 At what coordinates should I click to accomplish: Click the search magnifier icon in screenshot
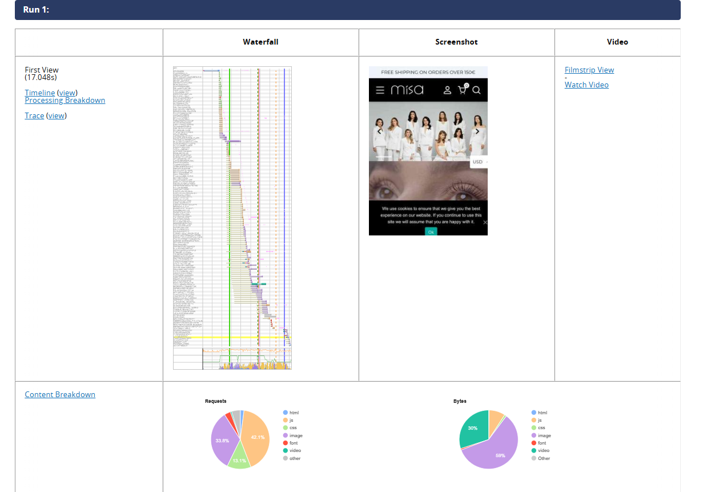coord(477,90)
